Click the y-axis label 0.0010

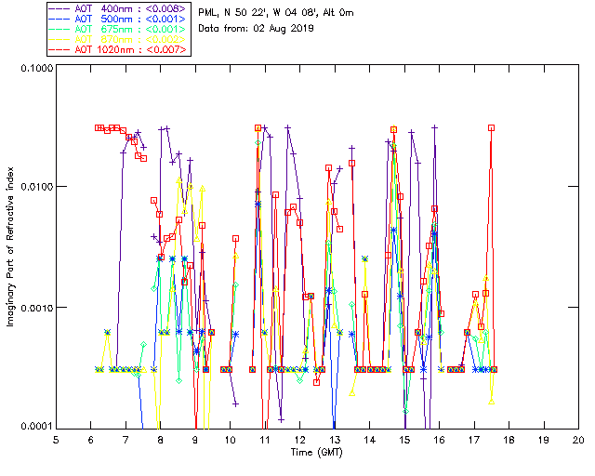point(36,308)
